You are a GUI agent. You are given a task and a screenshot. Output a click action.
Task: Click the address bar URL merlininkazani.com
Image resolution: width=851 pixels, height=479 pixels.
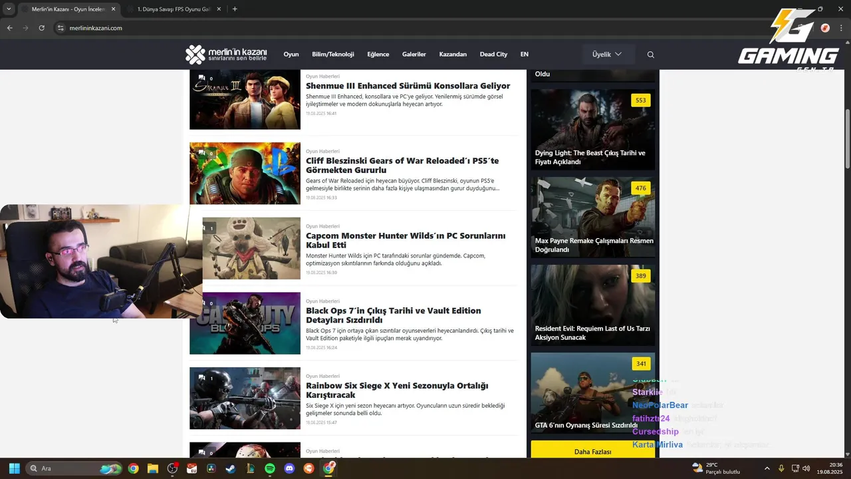96,28
